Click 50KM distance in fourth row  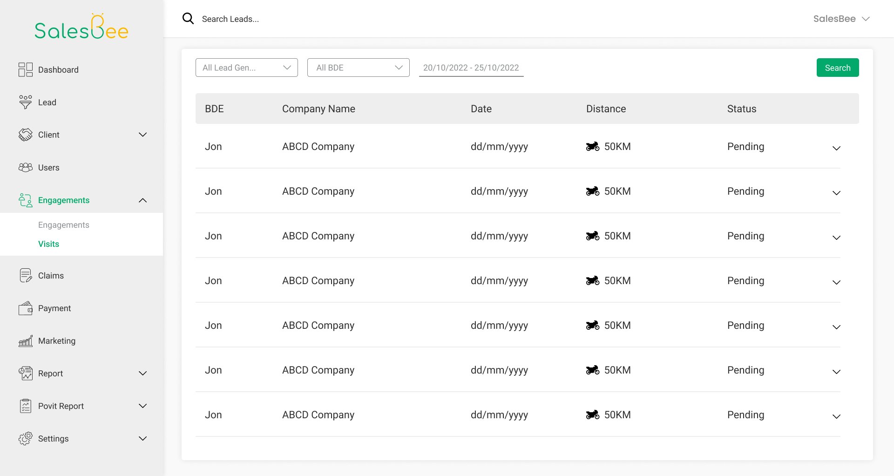pyautogui.click(x=617, y=281)
